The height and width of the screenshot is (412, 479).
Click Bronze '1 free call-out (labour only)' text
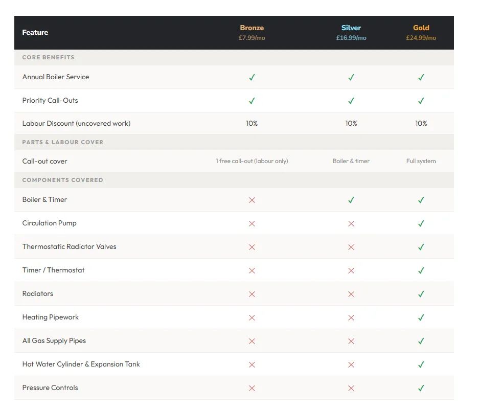coord(252,161)
